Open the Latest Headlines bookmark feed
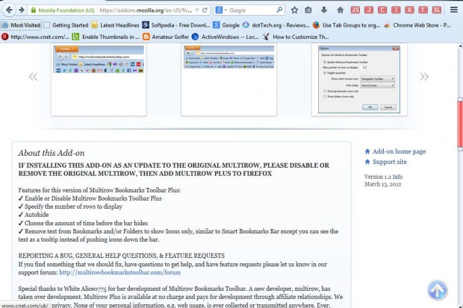The height and width of the screenshot is (308, 463). pyautogui.click(x=116, y=25)
